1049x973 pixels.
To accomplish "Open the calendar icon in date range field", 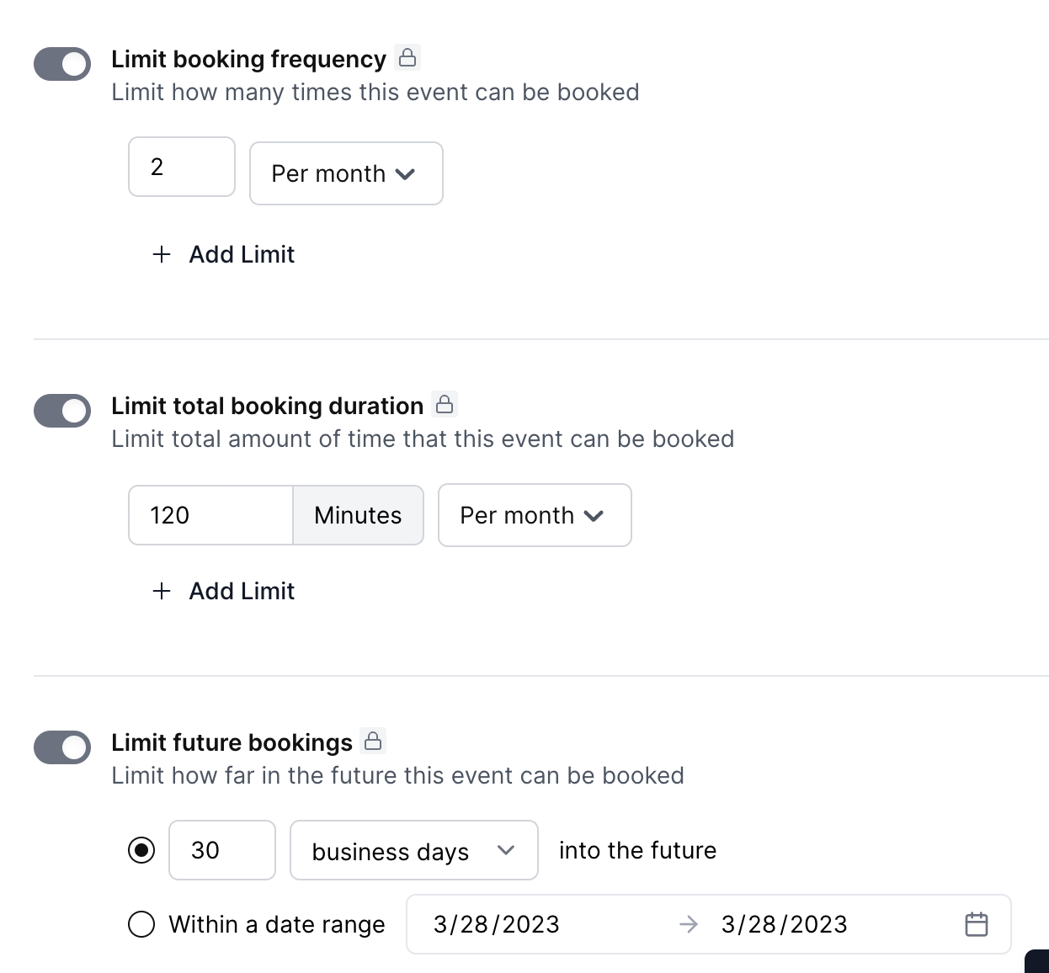I will coord(976,924).
